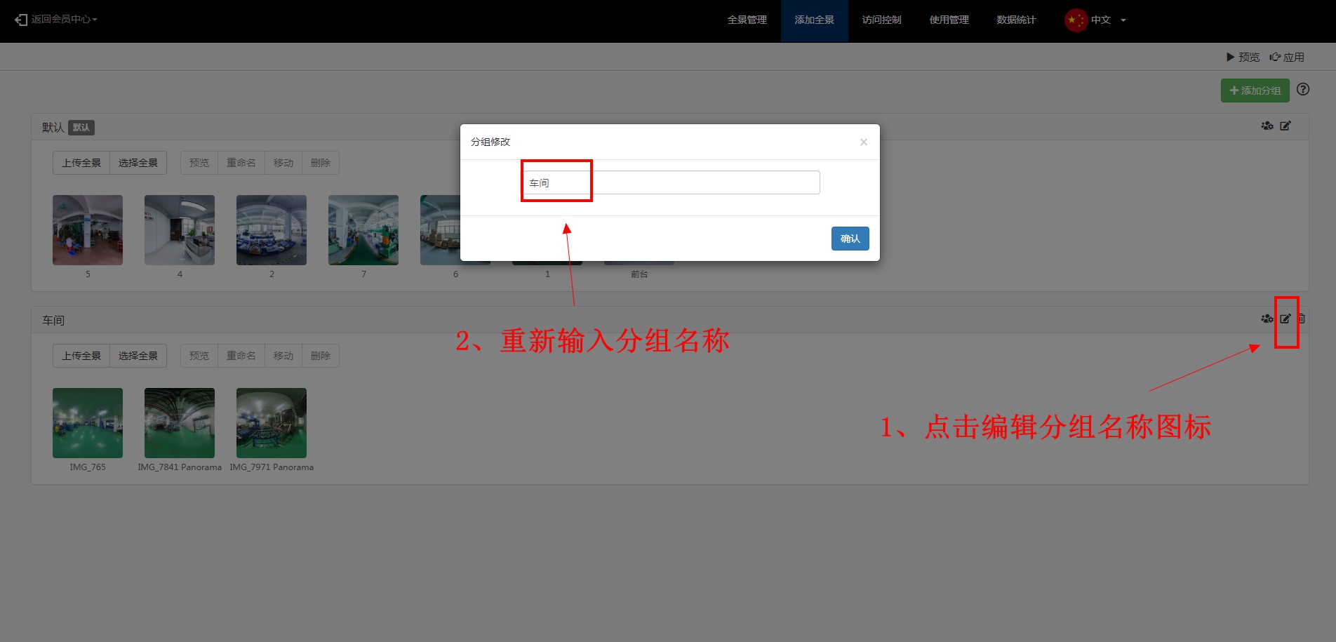Screen dimensions: 1336x642
Task: Open the 访问控制 menu item
Action: [x=881, y=20]
